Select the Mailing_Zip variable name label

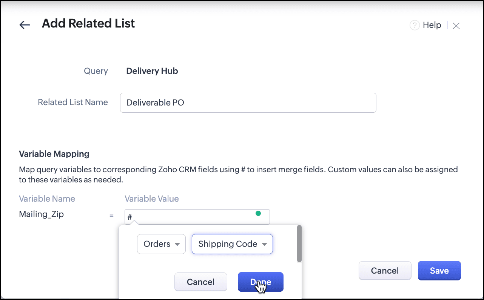[42, 214]
